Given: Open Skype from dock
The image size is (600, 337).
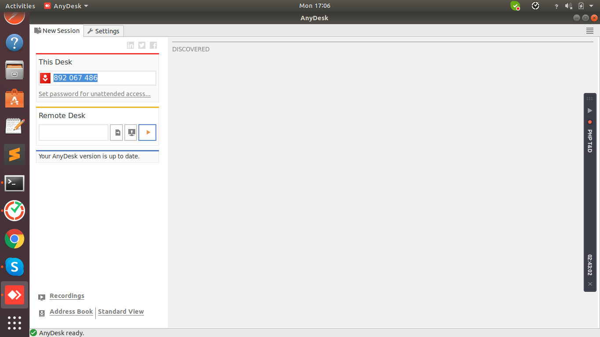Looking at the screenshot, I should tap(14, 267).
